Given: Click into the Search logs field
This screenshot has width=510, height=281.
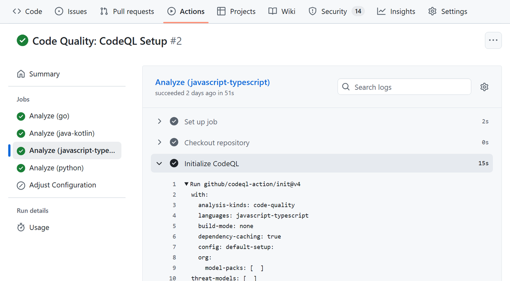Looking at the screenshot, I should 408,87.
